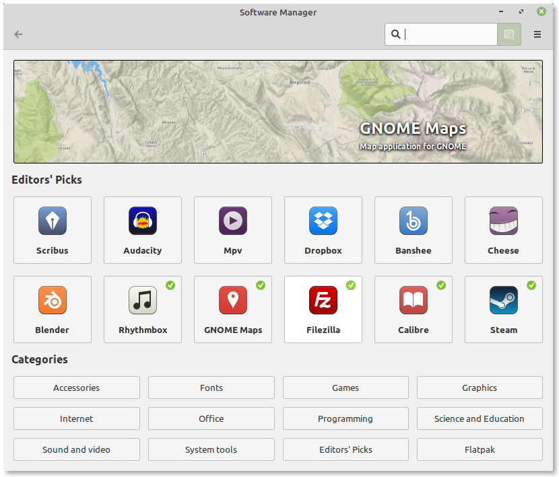Select the Calibre book icon
The width and height of the screenshot is (559, 477).
414,301
